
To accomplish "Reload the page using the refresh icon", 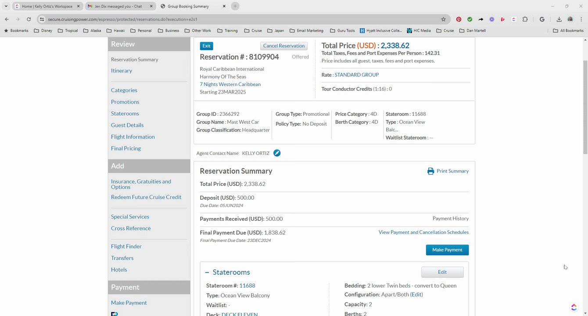I will coord(29,19).
